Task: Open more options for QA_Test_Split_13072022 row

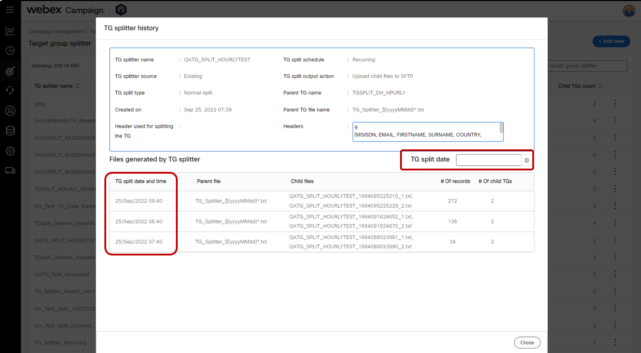Action: (x=615, y=308)
